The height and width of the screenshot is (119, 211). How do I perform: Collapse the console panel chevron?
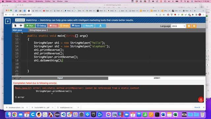pyautogui.click(x=15, y=78)
